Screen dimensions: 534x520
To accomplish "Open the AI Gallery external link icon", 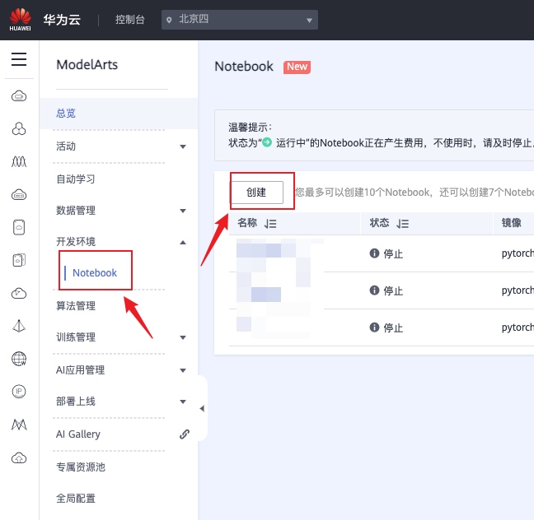I will click(184, 434).
